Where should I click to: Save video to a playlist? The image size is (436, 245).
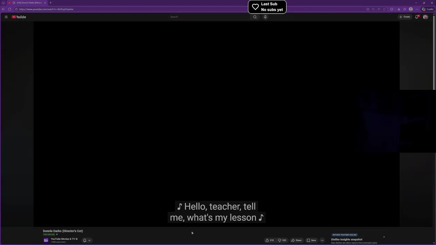[311, 240]
